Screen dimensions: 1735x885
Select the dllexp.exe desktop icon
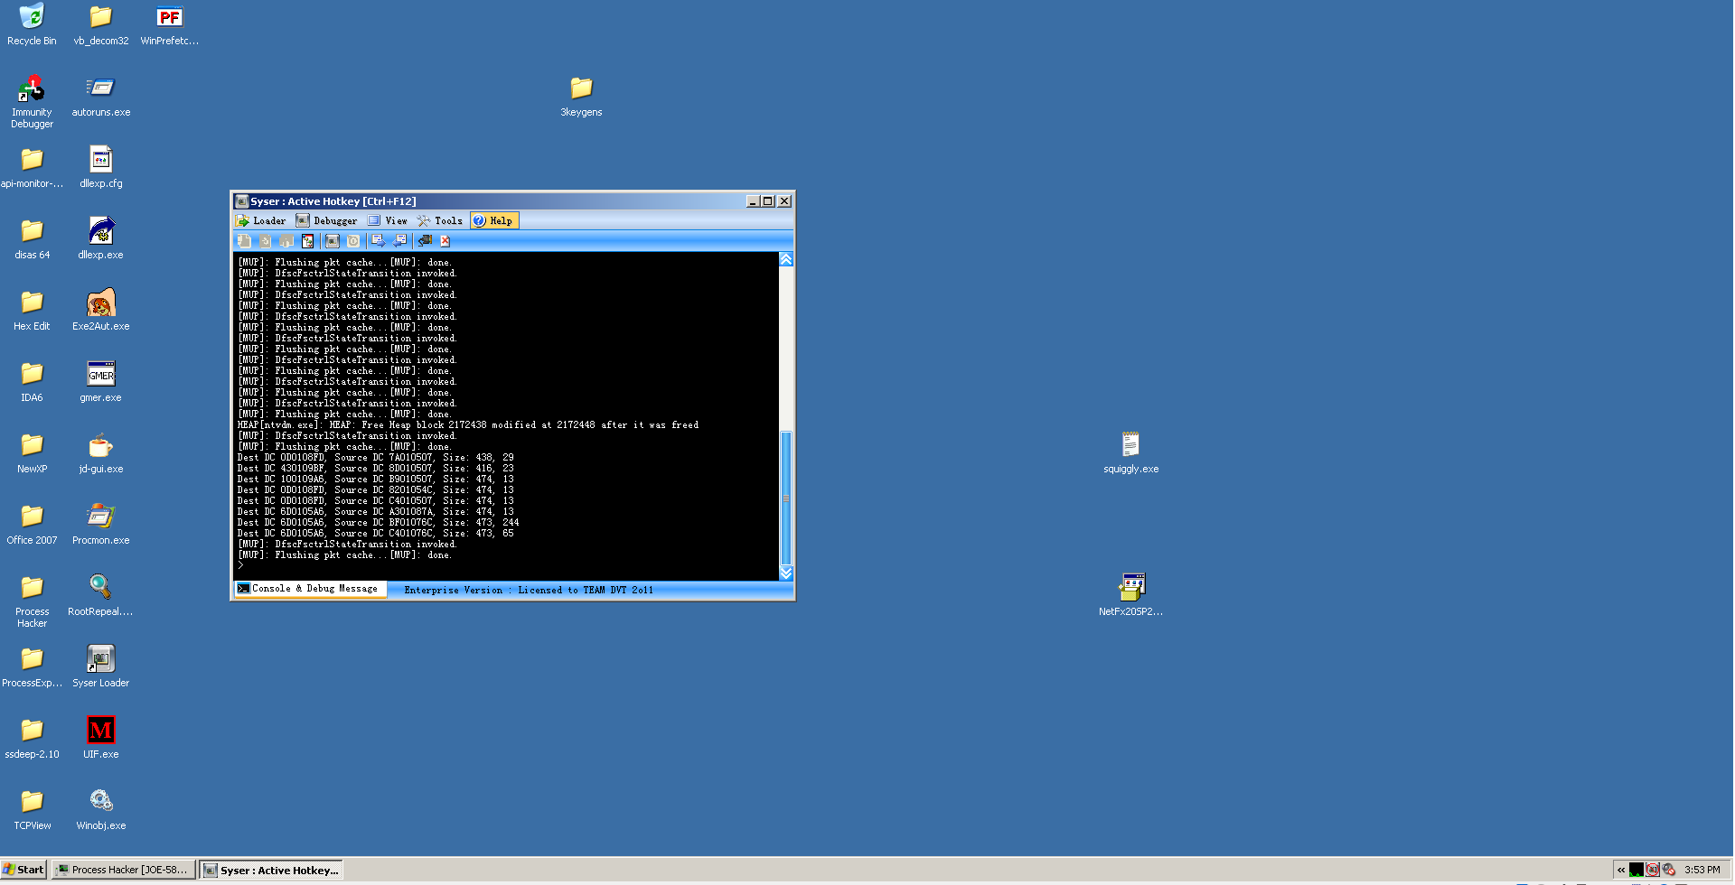point(101,239)
